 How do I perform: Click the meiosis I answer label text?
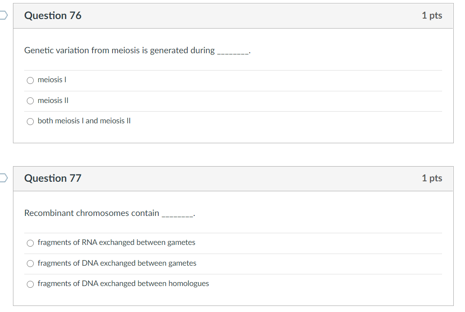pyautogui.click(x=51, y=79)
